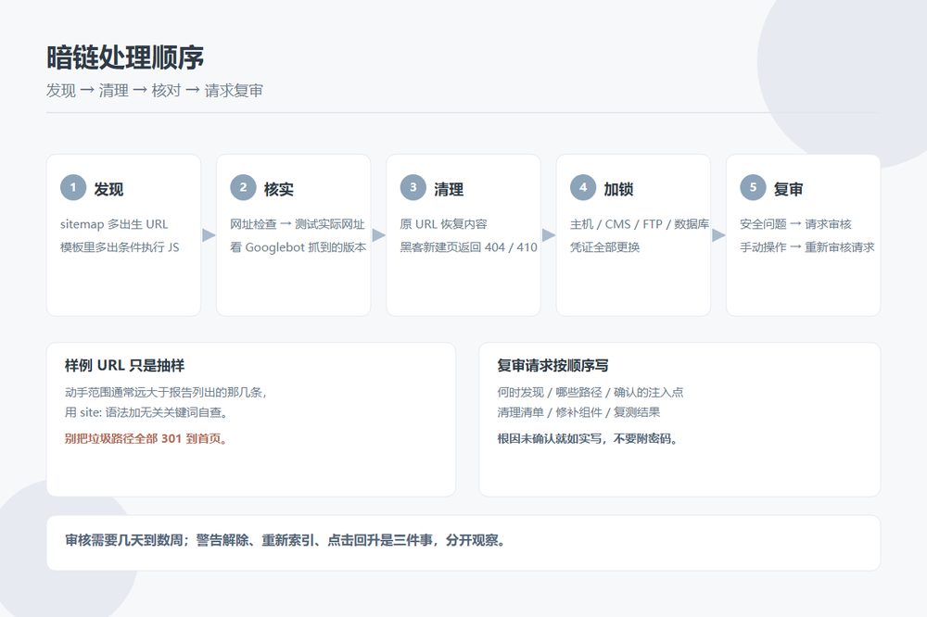Click the subtitle 发现 → 清理 → 核对 → 请求复审
The width and height of the screenshot is (927, 617).
pyautogui.click(x=155, y=91)
